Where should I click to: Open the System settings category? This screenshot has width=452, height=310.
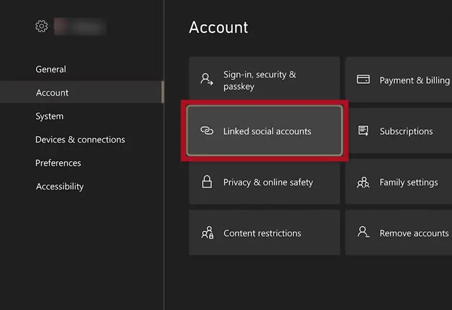coord(82,116)
